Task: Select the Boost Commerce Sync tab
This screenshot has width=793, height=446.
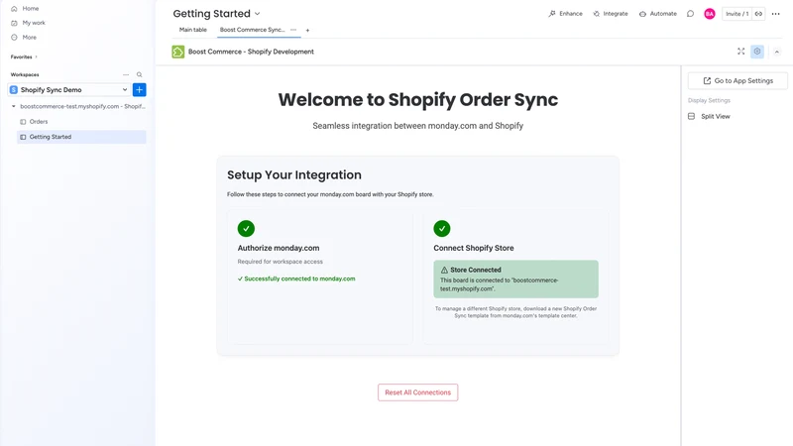Action: tap(252, 30)
